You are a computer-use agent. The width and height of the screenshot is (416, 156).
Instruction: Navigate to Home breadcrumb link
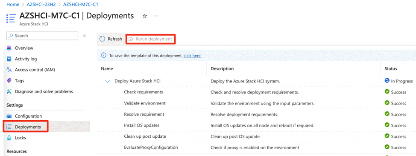click(x=13, y=5)
